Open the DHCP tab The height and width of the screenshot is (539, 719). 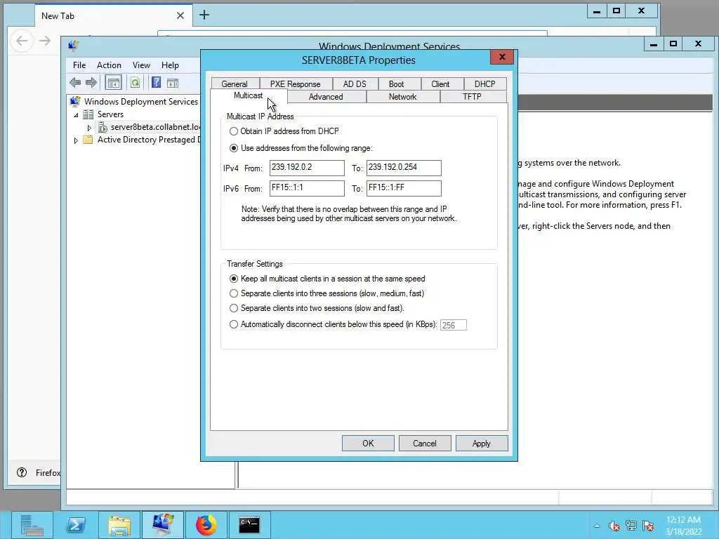(x=484, y=84)
